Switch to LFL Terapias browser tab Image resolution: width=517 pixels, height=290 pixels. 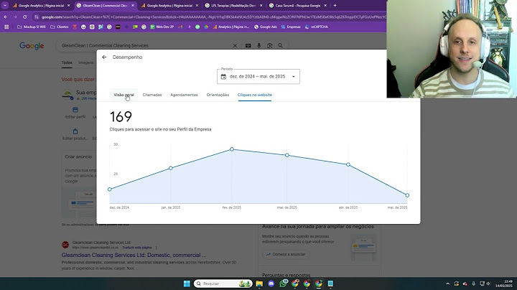pos(233,6)
